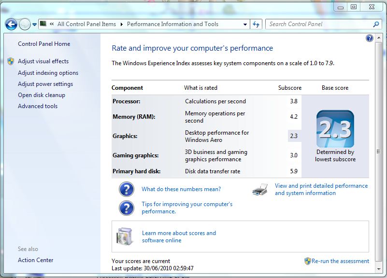Click the printer icon
387x278 pixels.
tap(260, 190)
